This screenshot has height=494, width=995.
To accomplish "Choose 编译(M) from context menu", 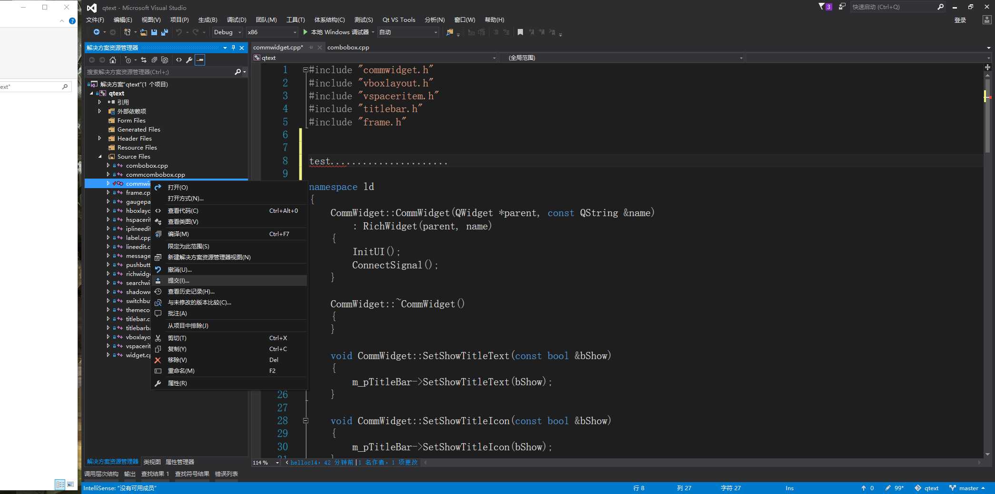I will [x=229, y=234].
